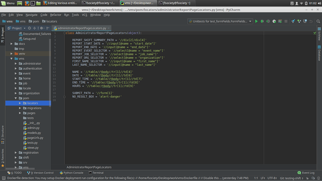The height and width of the screenshot is (181, 322).
Task: Run the current configuration with the green play icon
Action: (x=256, y=21)
